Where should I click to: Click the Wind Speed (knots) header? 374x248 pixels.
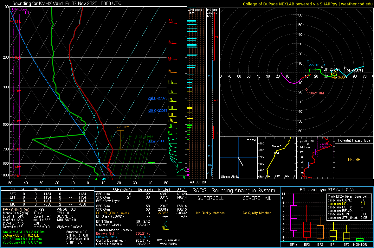(x=195, y=11)
